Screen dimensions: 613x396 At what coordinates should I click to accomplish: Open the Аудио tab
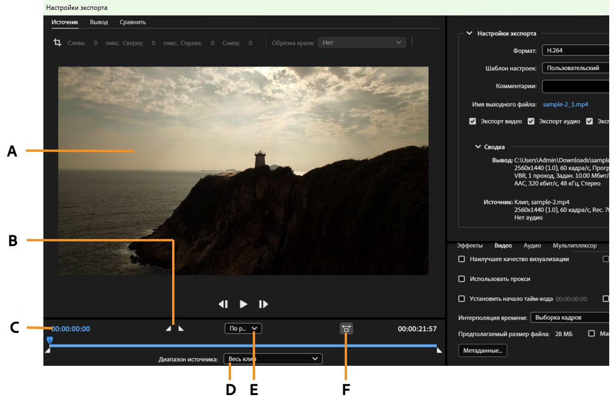532,246
